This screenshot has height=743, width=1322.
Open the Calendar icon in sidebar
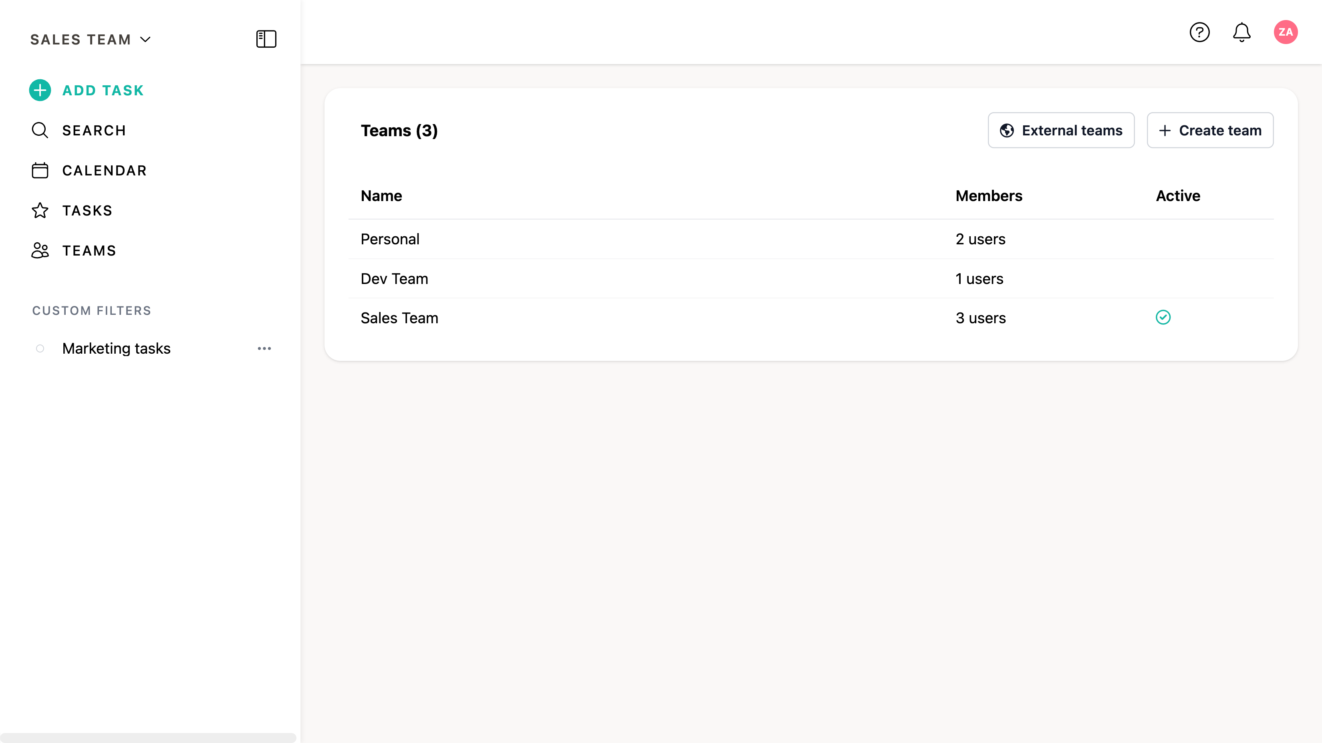[x=40, y=170]
